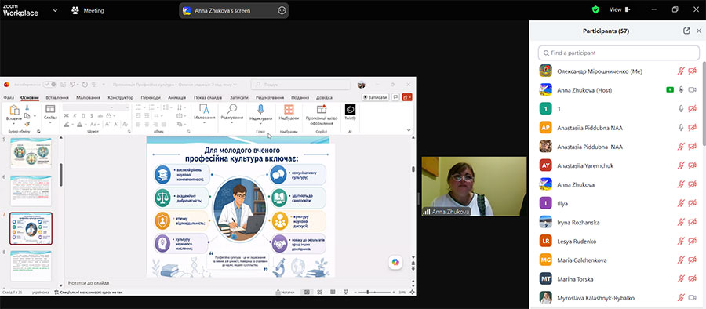Image resolution: width=706 pixels, height=309 pixels.
Task: Switch to the Slide Show (Показ слайдів) tab
Action: pos(208,97)
